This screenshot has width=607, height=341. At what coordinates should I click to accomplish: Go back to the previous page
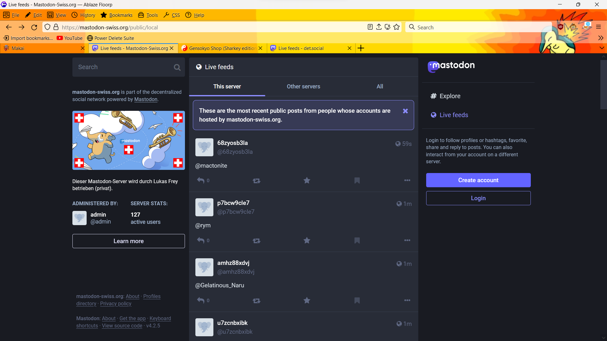[x=9, y=27]
